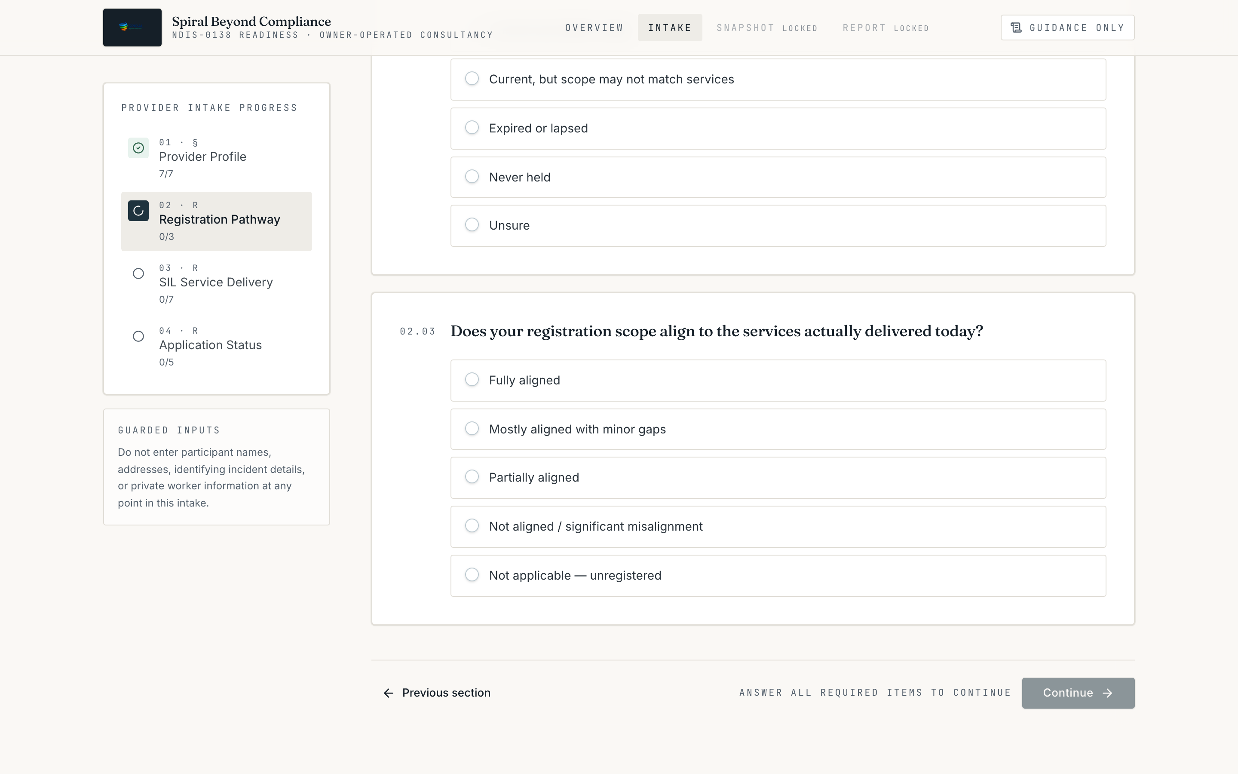Click the left arrow beside Previous section
The width and height of the screenshot is (1238, 774).
click(389, 693)
